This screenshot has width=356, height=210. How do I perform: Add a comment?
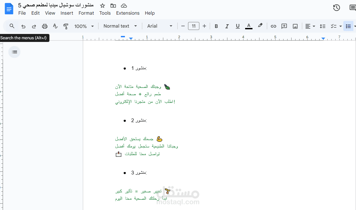point(284,26)
